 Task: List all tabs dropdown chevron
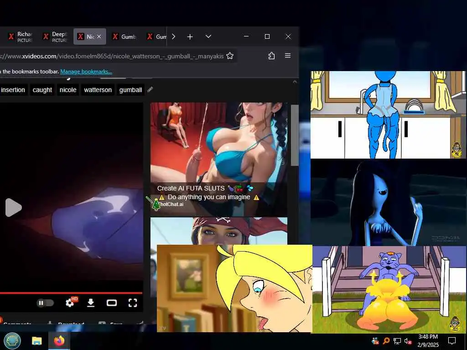pyautogui.click(x=208, y=36)
